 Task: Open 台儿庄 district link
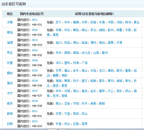click(86, 53)
